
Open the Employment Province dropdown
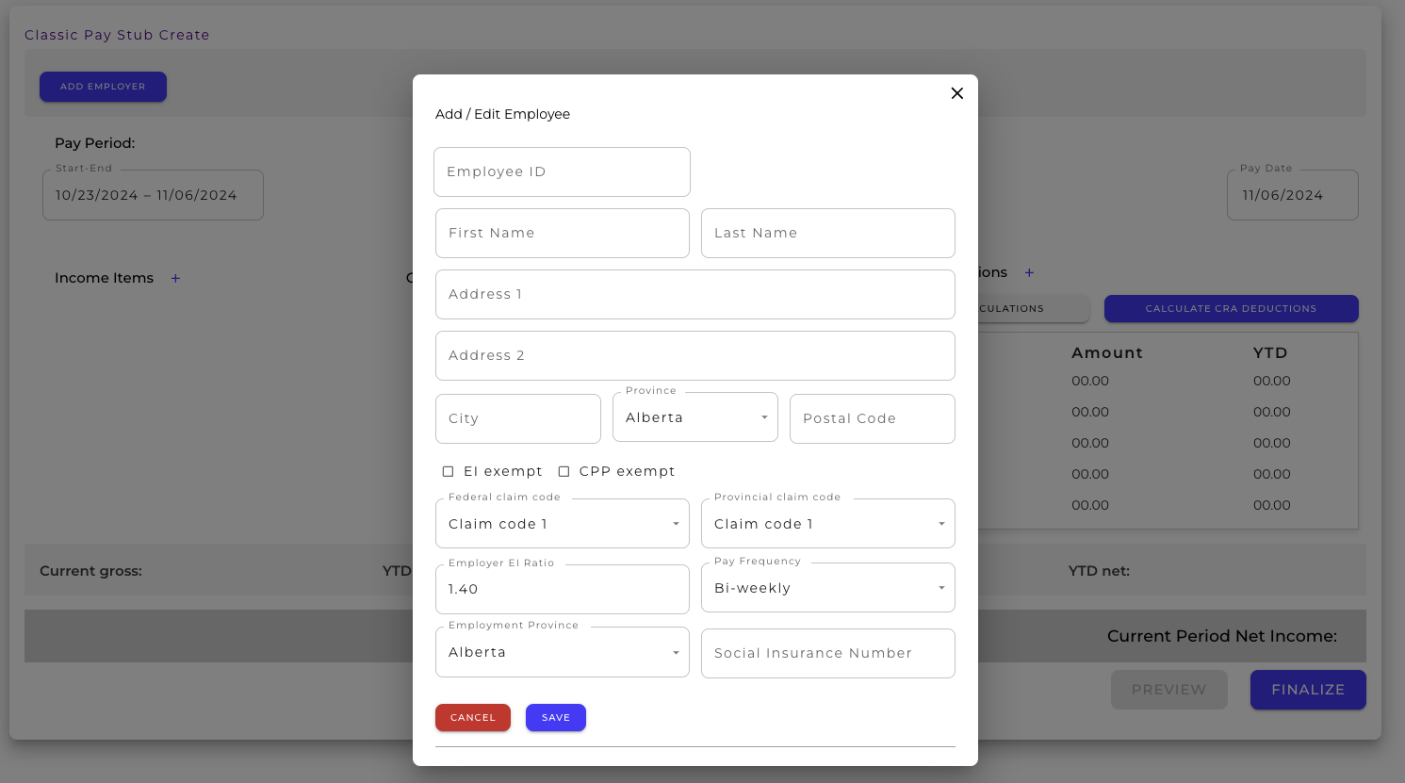click(x=563, y=652)
